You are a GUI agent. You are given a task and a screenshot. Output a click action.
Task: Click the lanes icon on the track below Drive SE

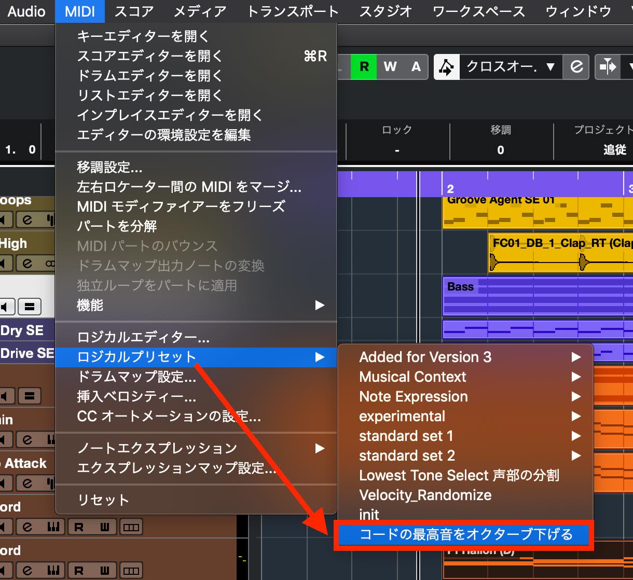(x=30, y=396)
